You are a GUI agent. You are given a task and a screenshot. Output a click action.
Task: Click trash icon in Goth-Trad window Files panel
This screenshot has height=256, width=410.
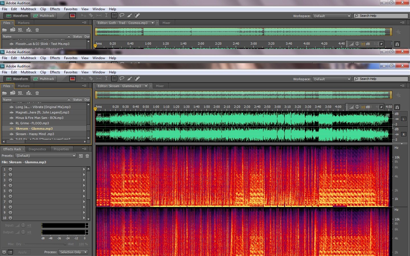click(37, 30)
